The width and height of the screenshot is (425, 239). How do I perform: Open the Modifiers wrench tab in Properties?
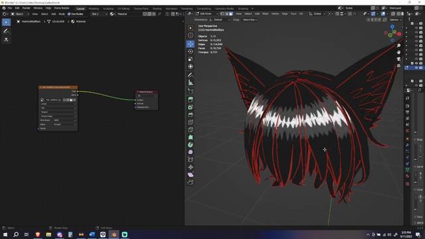(x=407, y=145)
